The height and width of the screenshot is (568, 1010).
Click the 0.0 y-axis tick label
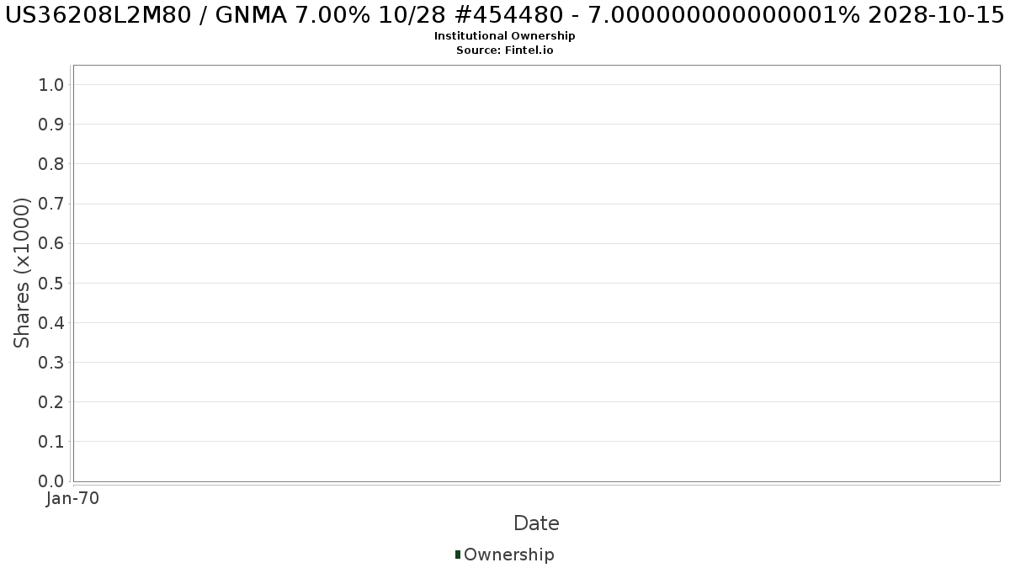51,481
